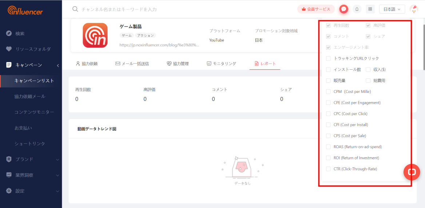Toggle the コメント checkbox
Viewport: 425px width, 208px height.
click(328, 36)
